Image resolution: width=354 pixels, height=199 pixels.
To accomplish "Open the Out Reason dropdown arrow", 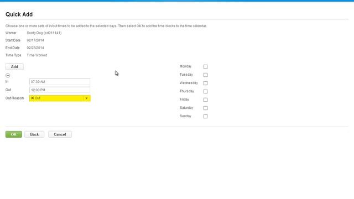I will pos(86,98).
